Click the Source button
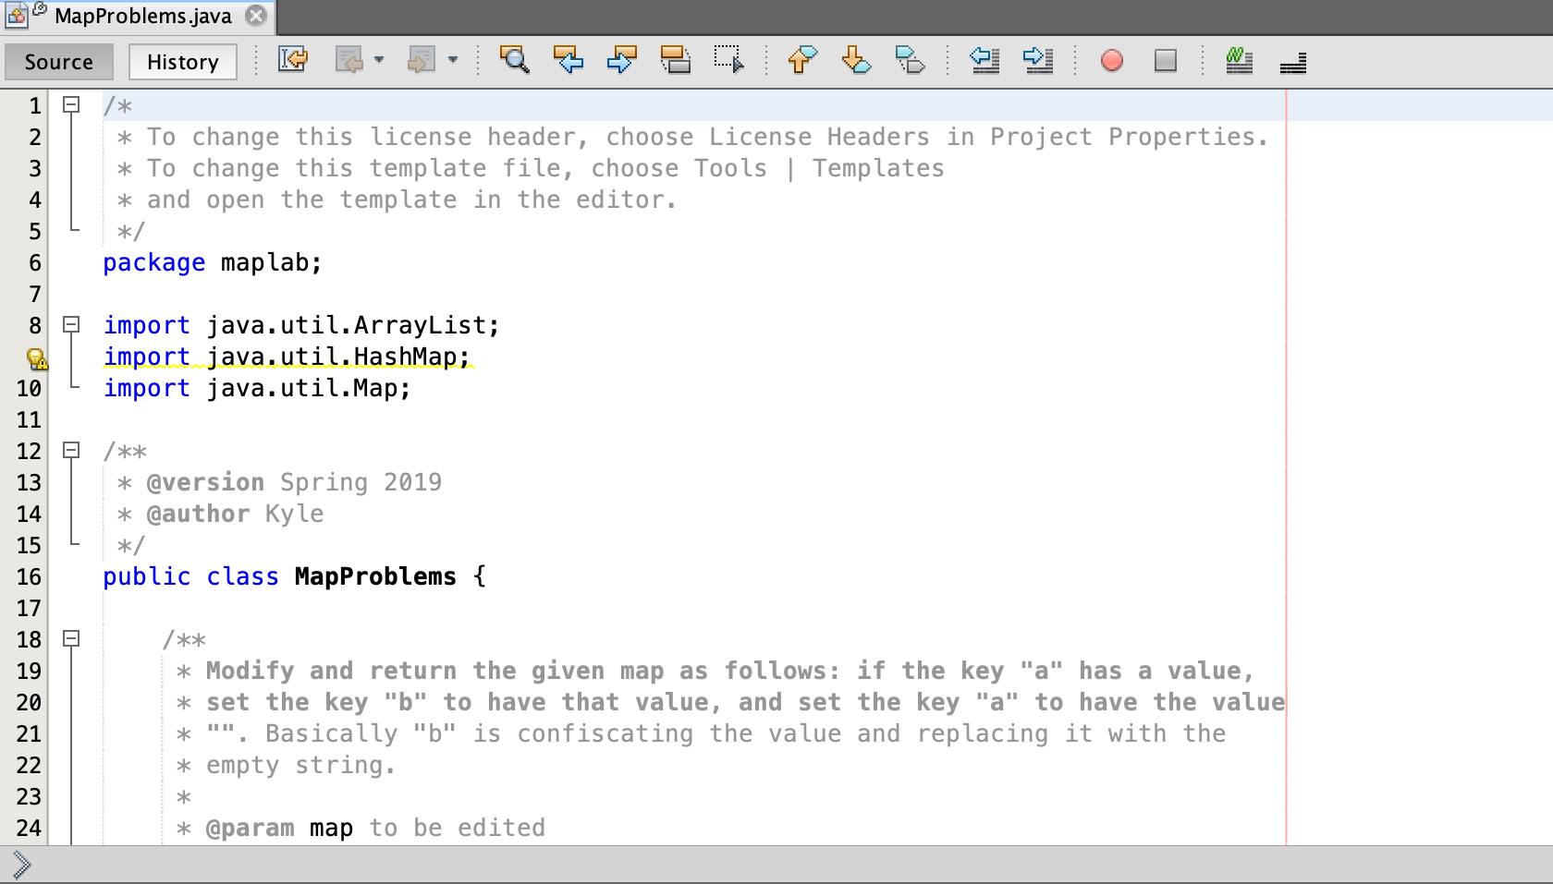Screen dimensions: 1553x884 pos(58,62)
